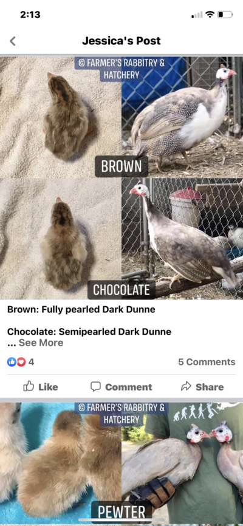
Task: Open the Brown keet chick photo
Action: [x=60, y=117]
